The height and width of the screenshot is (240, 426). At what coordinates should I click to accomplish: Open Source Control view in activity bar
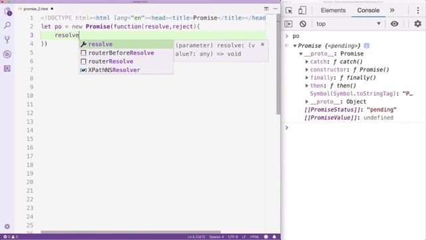(7, 40)
